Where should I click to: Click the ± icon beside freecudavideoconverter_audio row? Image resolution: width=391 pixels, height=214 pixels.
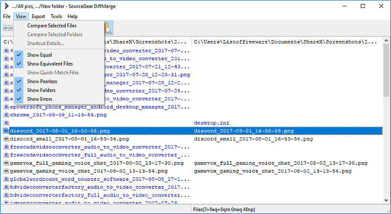click(6, 147)
